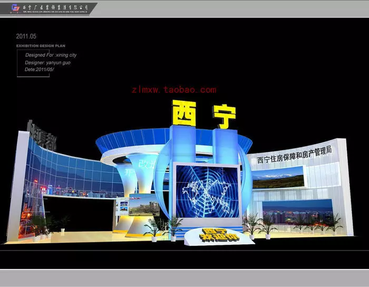Screen dimensions: 369x287
Task: Click the 'EXHIBITION DESIGN PLAN' title
Action: click(41, 46)
